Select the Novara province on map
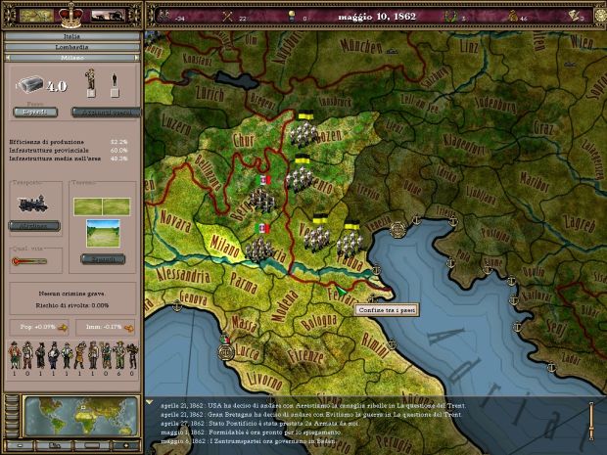Image resolution: width=607 pixels, height=455 pixels. click(175, 222)
